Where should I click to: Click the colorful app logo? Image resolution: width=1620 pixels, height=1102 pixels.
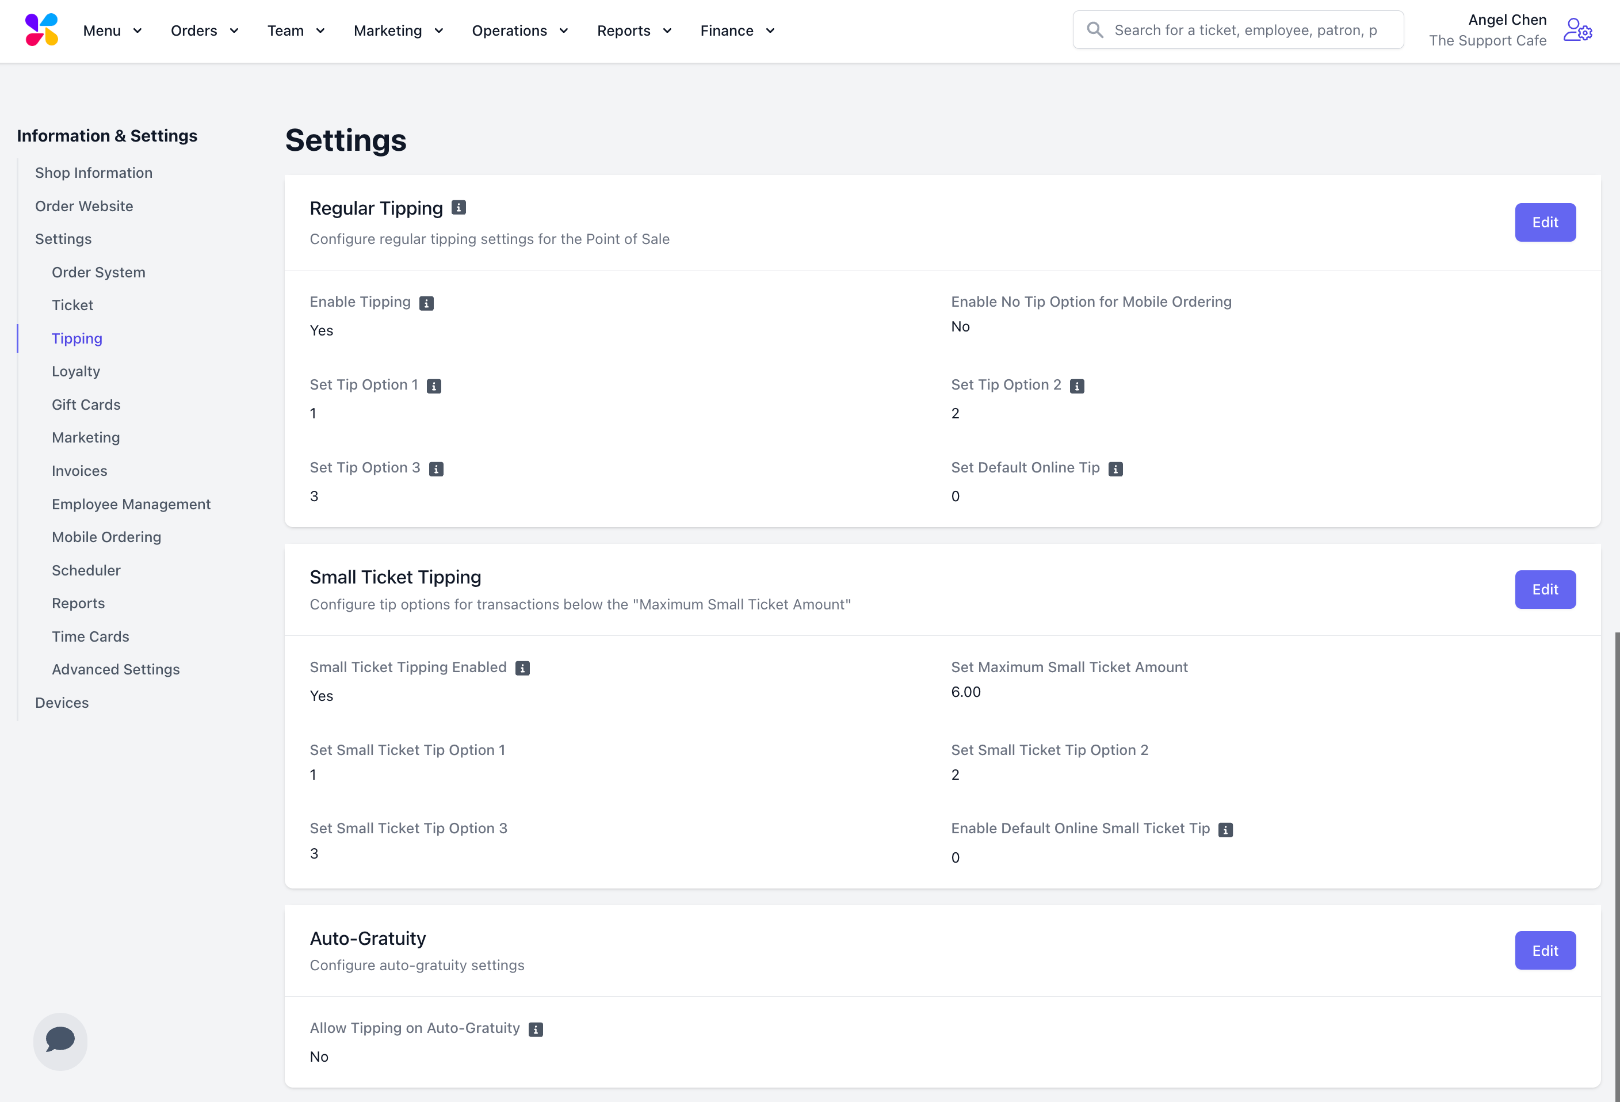coord(42,30)
